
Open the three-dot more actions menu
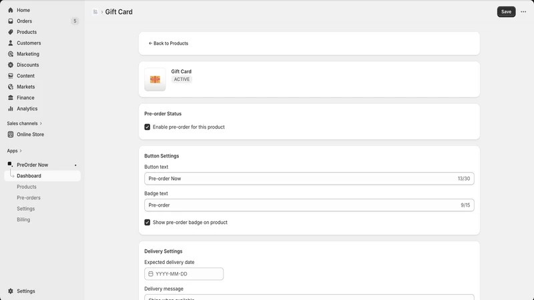click(523, 12)
